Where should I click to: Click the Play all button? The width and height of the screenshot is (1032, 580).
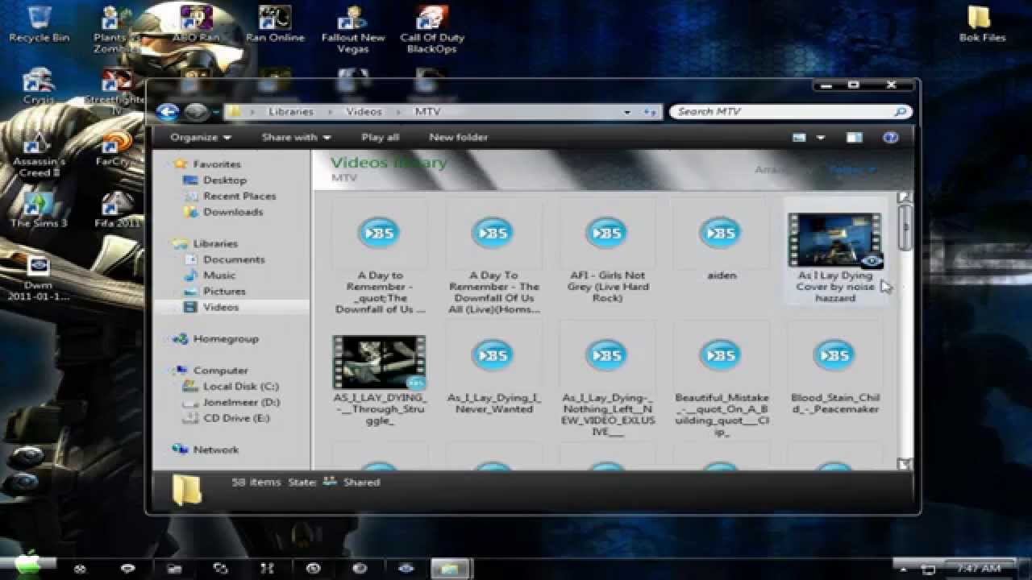point(381,138)
